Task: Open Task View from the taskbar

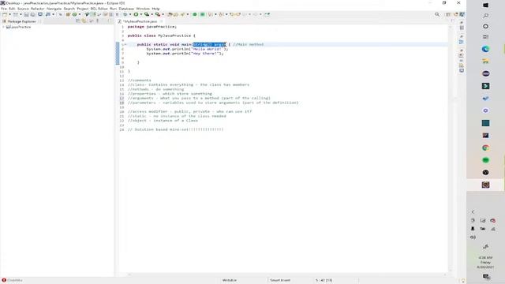Action: (486, 37)
